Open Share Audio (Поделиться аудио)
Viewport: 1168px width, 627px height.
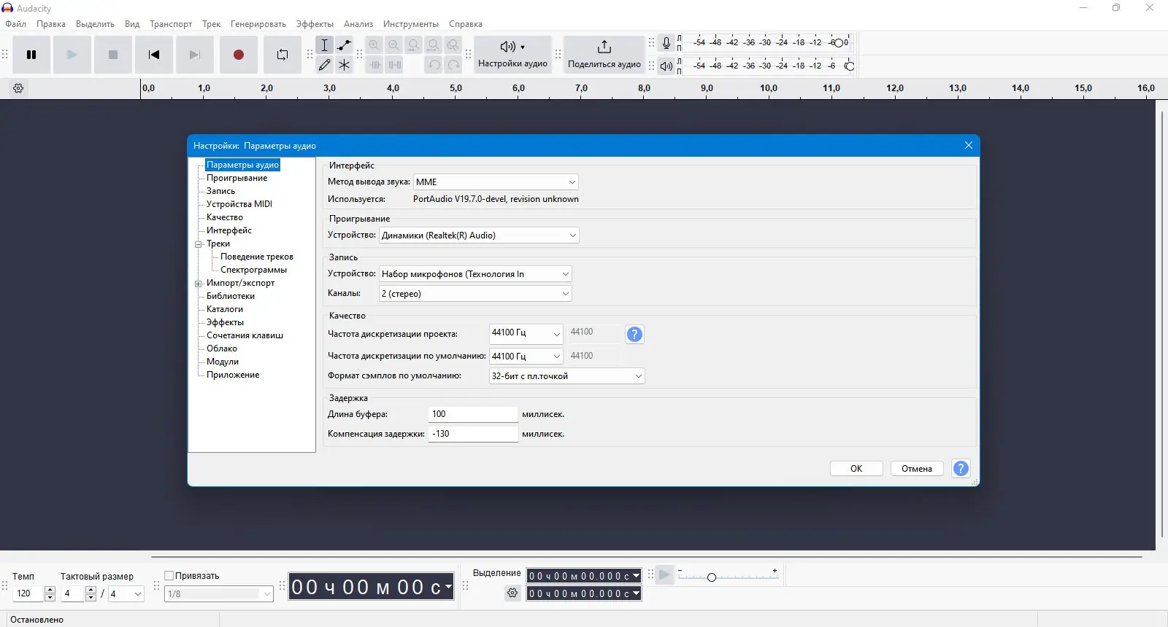tap(604, 55)
